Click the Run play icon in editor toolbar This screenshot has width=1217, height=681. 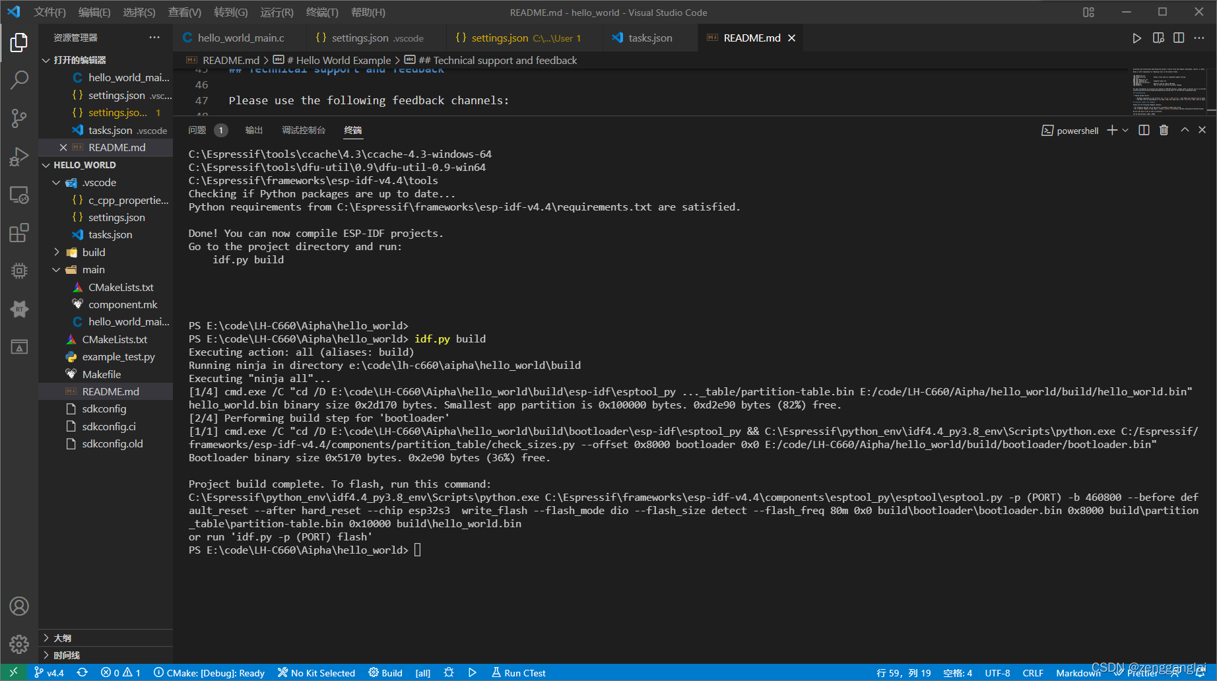point(1136,38)
